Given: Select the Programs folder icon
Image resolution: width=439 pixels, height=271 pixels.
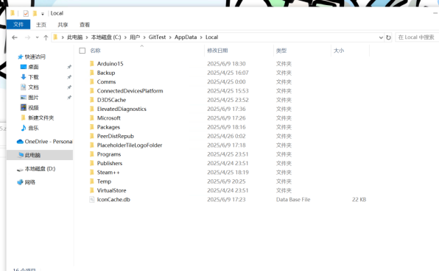Looking at the screenshot, I should (91, 154).
